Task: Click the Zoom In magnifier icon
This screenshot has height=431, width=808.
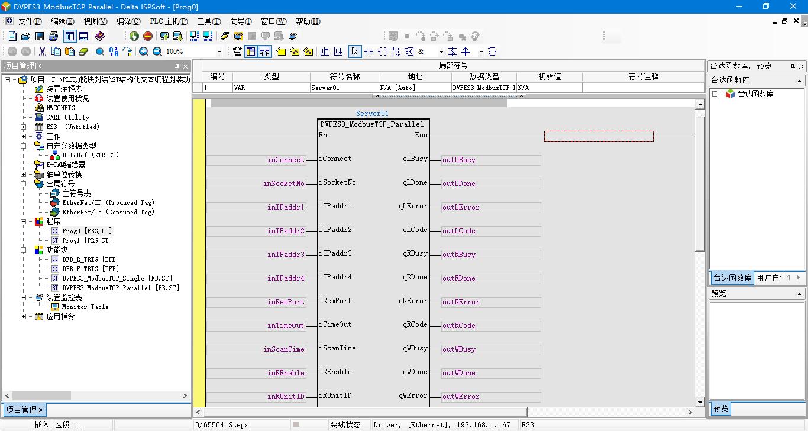Action: click(144, 52)
